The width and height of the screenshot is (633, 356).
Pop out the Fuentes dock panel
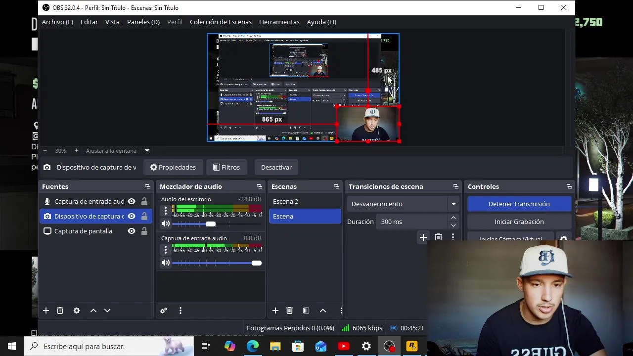click(x=148, y=186)
